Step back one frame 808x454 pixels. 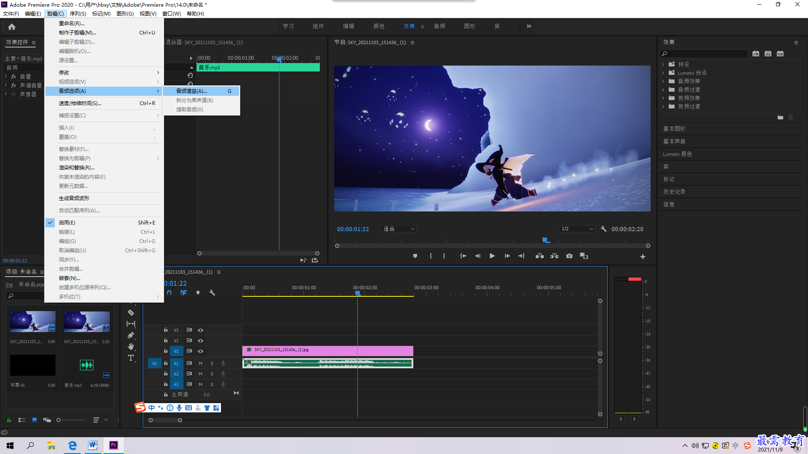tap(478, 256)
